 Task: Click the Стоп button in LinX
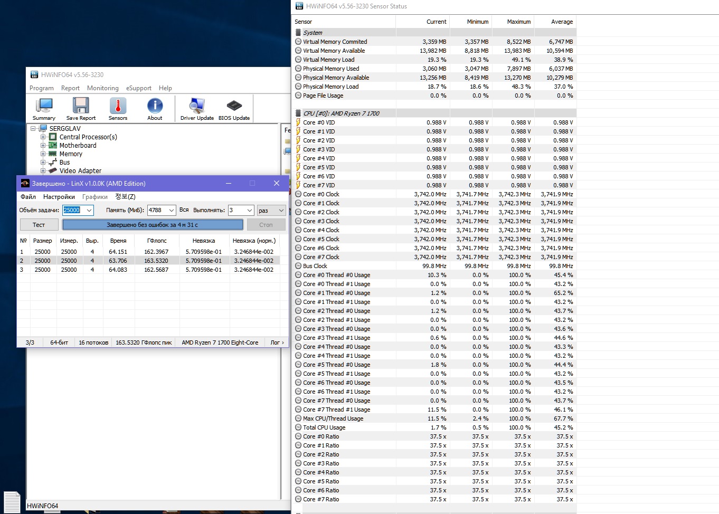266,225
